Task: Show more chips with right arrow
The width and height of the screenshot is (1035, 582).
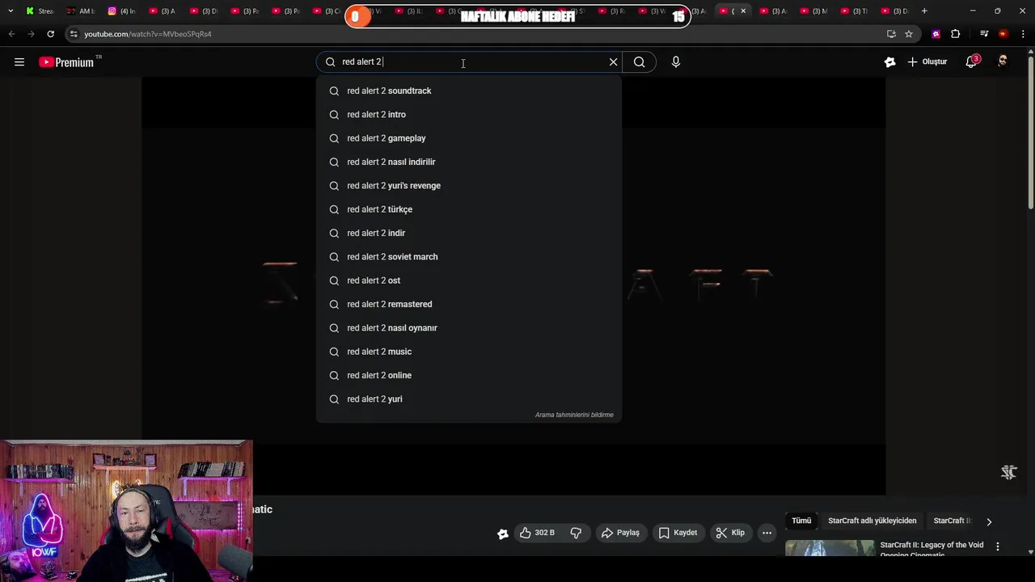Action: pyautogui.click(x=989, y=522)
